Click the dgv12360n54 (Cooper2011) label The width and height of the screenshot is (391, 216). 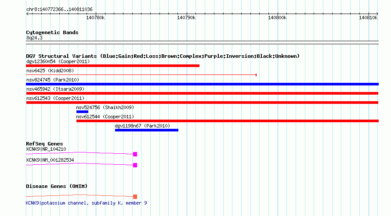[x=58, y=61]
